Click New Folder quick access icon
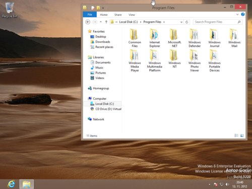Image resolution: width=252 pixels, height=189 pixels. pos(98,8)
